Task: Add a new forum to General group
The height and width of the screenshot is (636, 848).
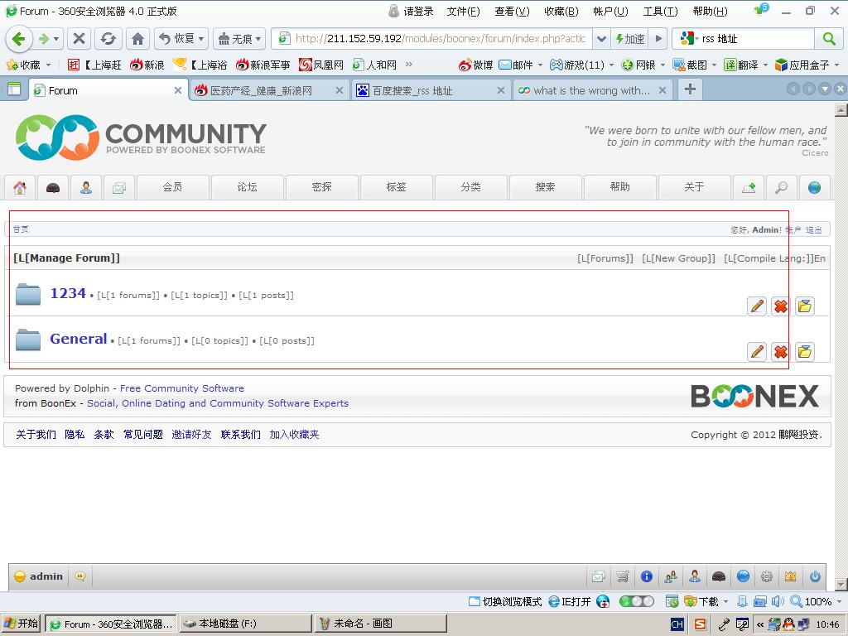Action: 805,351
